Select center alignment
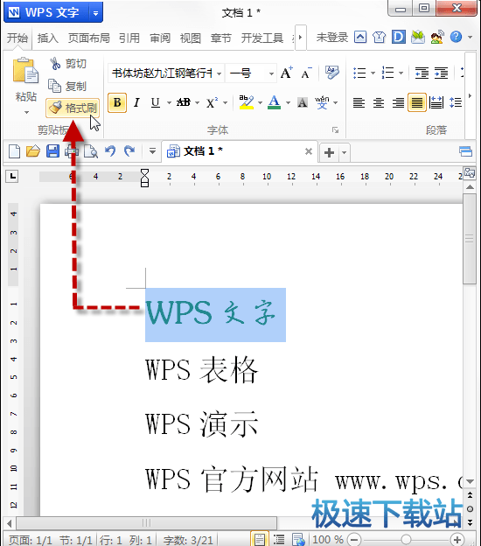Image resolution: width=481 pixels, height=546 pixels. [x=379, y=102]
